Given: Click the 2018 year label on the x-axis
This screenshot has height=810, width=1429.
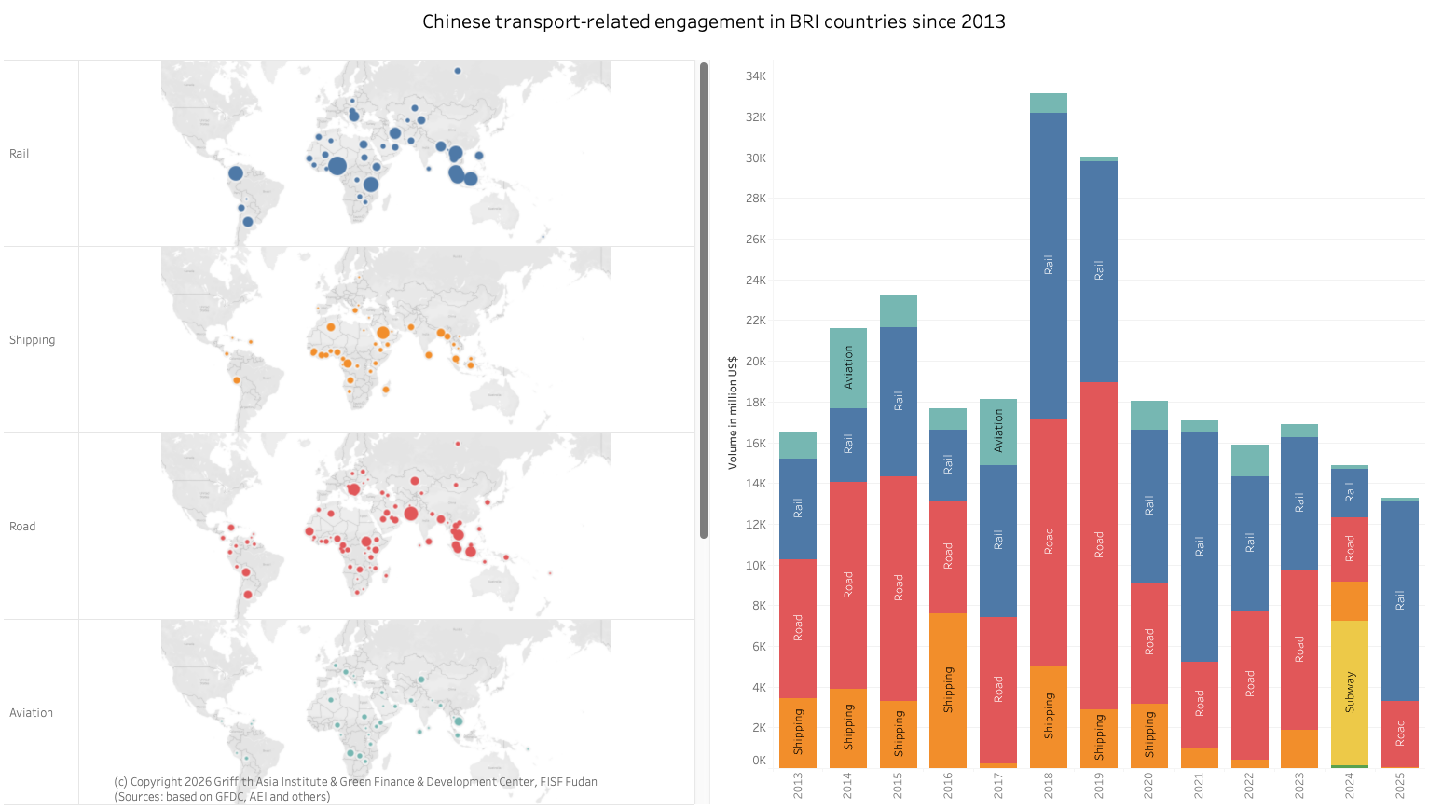Looking at the screenshot, I should (x=1048, y=785).
